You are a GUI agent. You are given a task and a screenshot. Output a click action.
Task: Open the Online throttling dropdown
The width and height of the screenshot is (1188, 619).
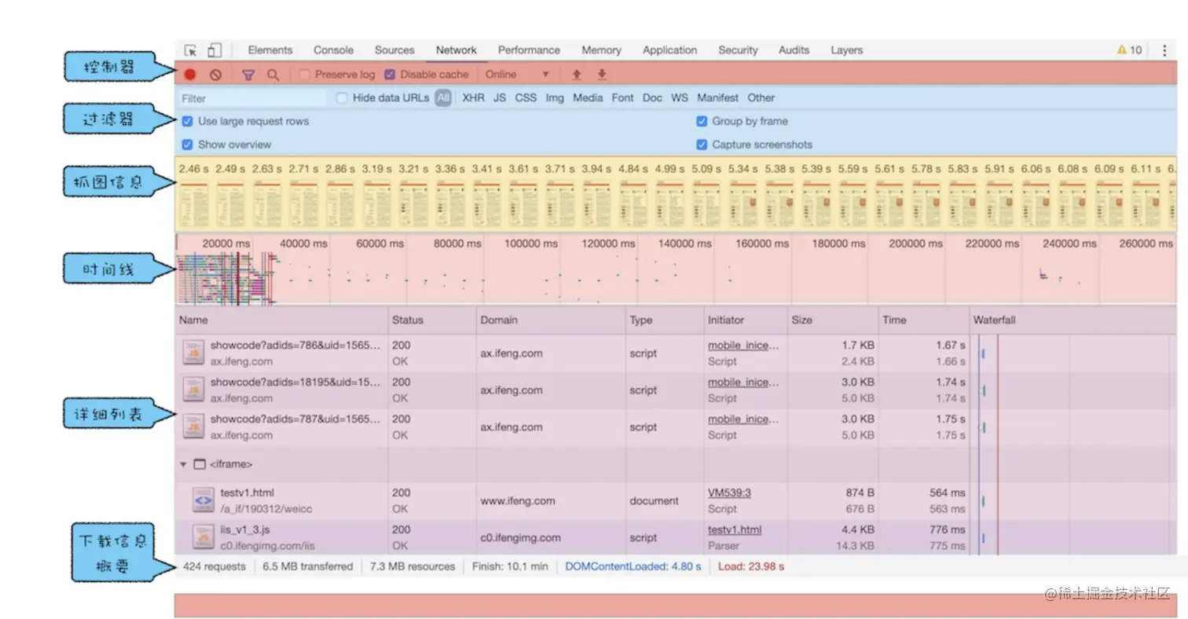pyautogui.click(x=517, y=75)
